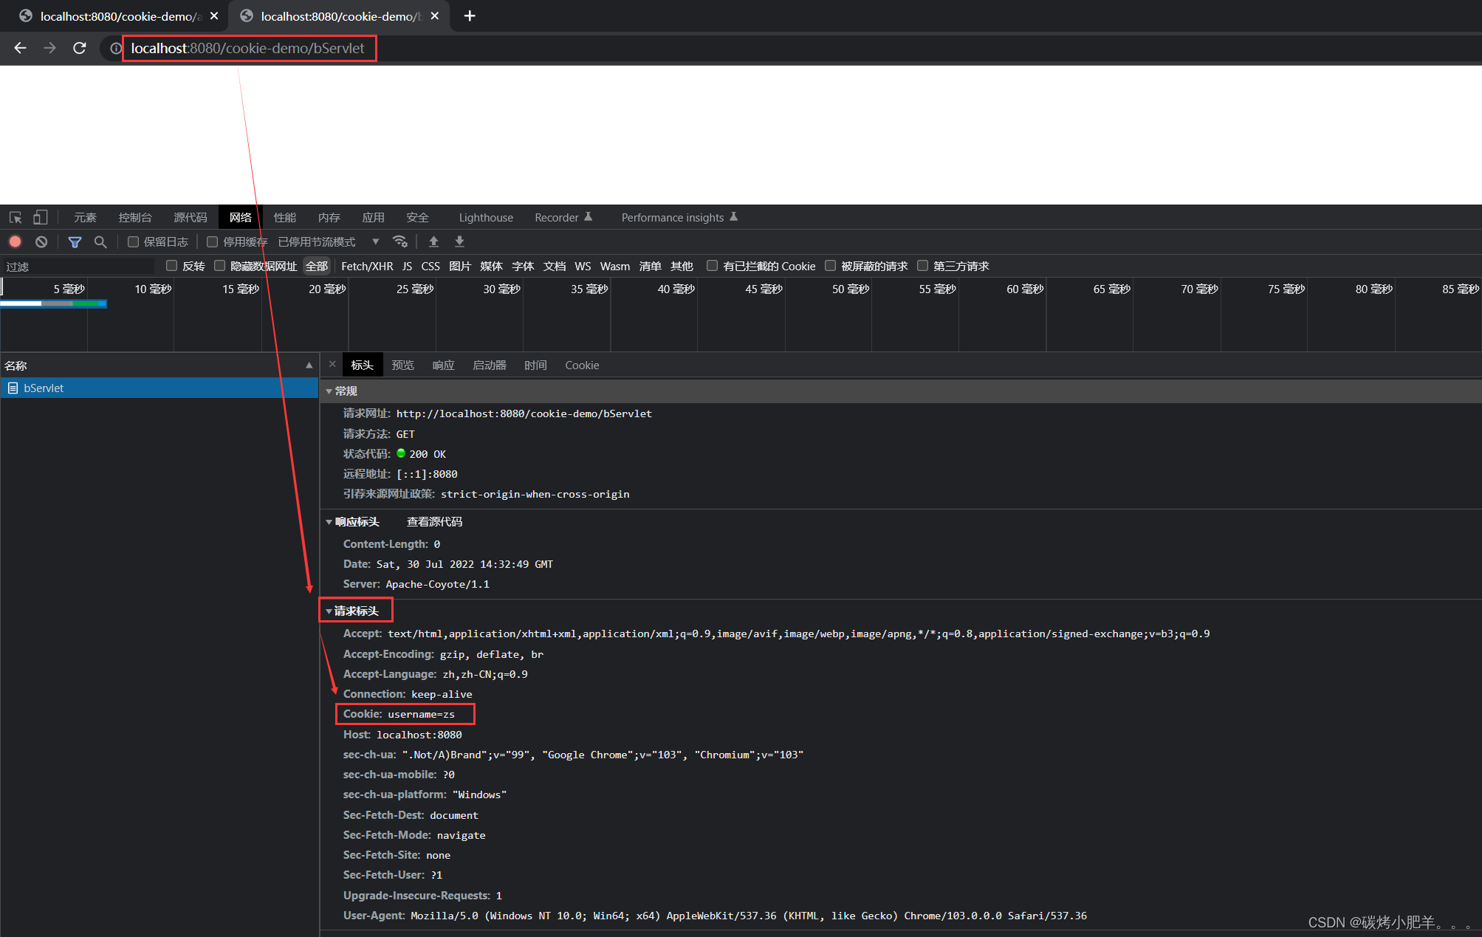Click the browser back arrow

tap(20, 48)
